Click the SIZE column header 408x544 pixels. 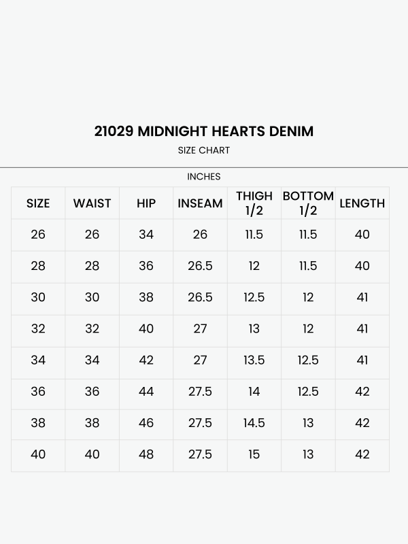point(38,203)
